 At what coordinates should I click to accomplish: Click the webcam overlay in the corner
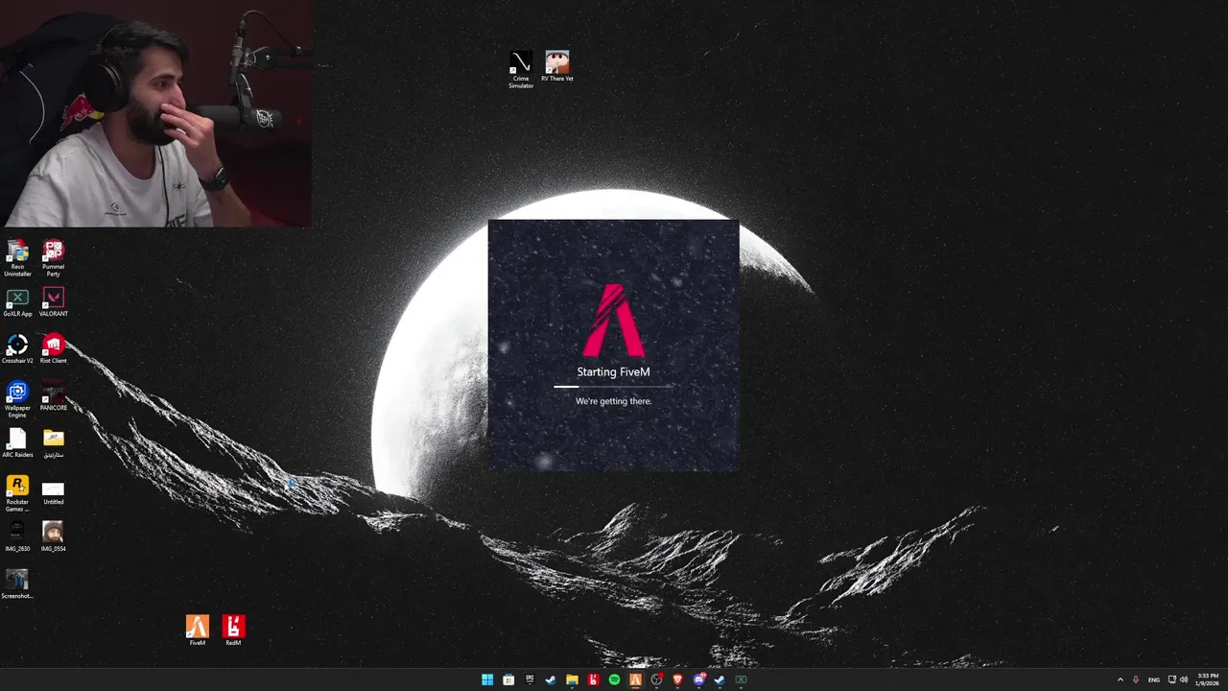coord(155,113)
